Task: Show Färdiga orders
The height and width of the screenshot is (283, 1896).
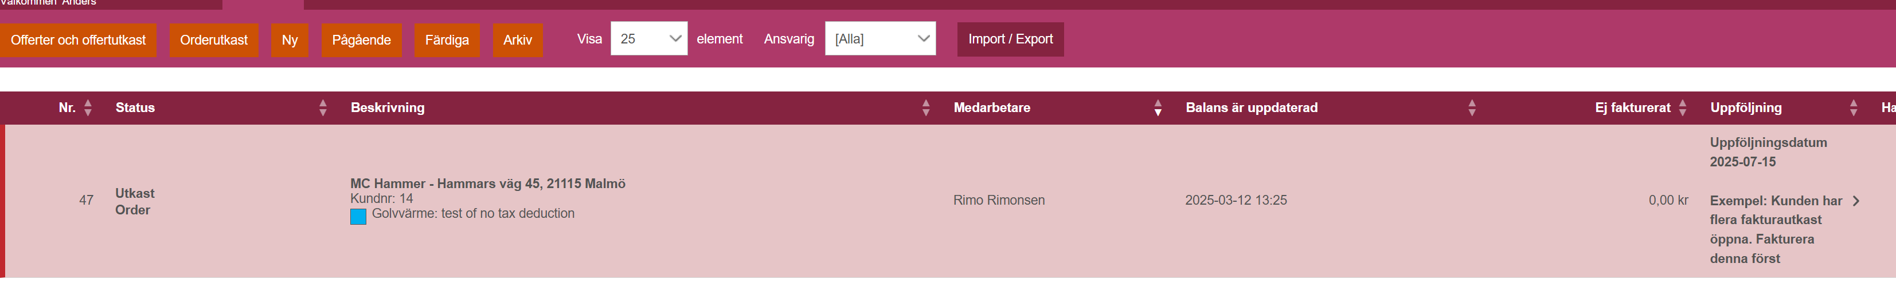Action: [x=447, y=39]
